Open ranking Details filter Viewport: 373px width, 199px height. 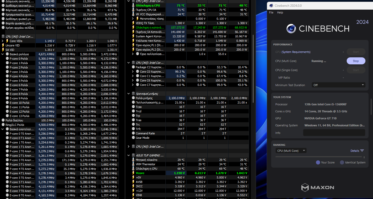pos(357,151)
